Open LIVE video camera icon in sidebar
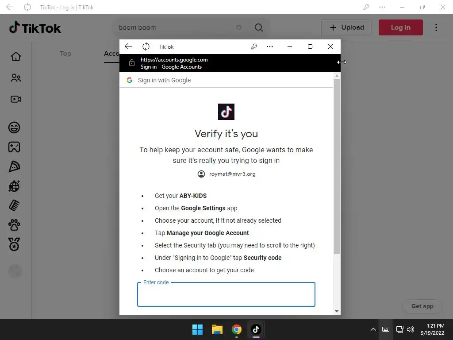The width and height of the screenshot is (453, 340). tap(16, 99)
